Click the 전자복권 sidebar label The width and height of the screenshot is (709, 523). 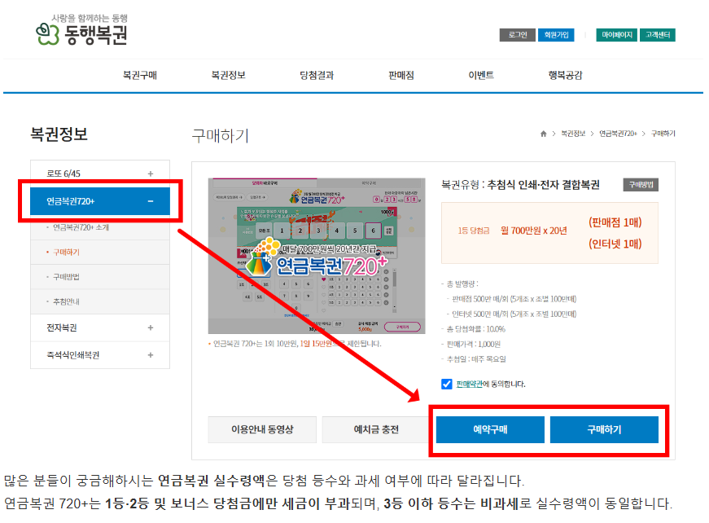(x=62, y=327)
